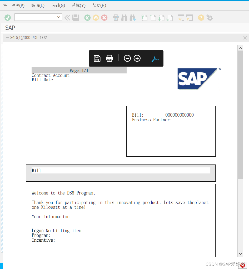Screen dimensions: 249x269
Task: Select the Adobe Acrobat icon on PDF toolbar
Action: 155,58
